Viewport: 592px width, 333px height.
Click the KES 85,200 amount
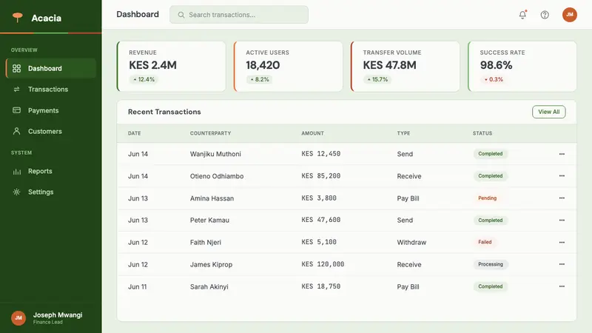(x=321, y=176)
